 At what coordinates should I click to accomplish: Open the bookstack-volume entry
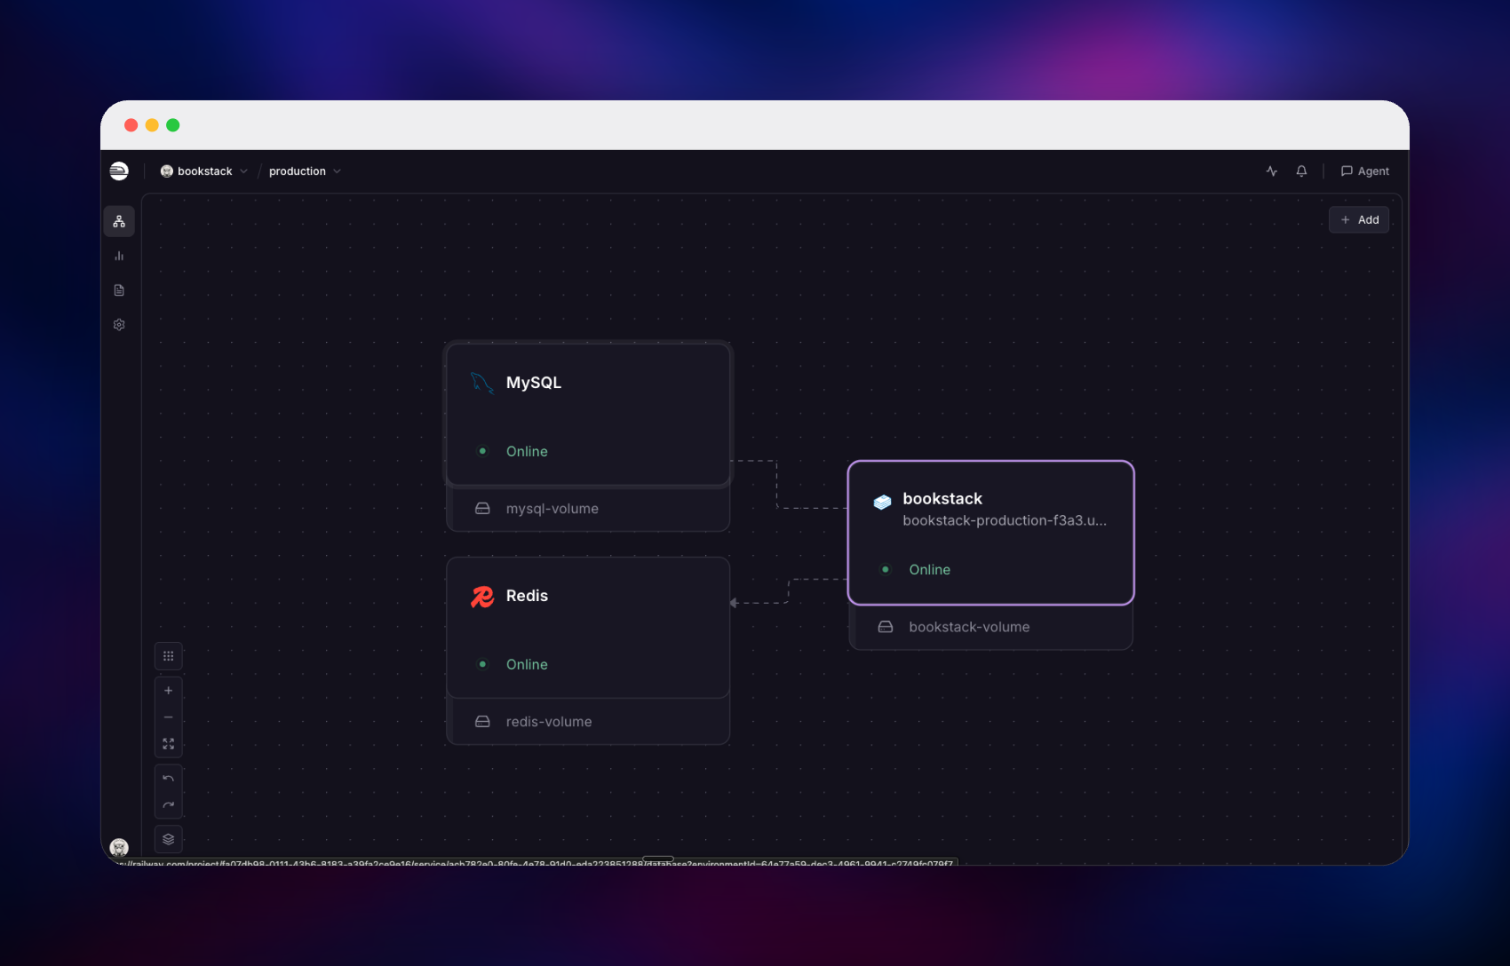[991, 627]
